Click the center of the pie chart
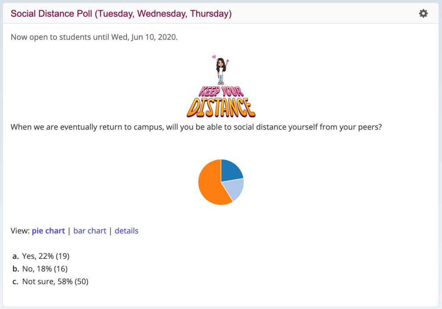The image size is (442, 309). click(x=221, y=182)
